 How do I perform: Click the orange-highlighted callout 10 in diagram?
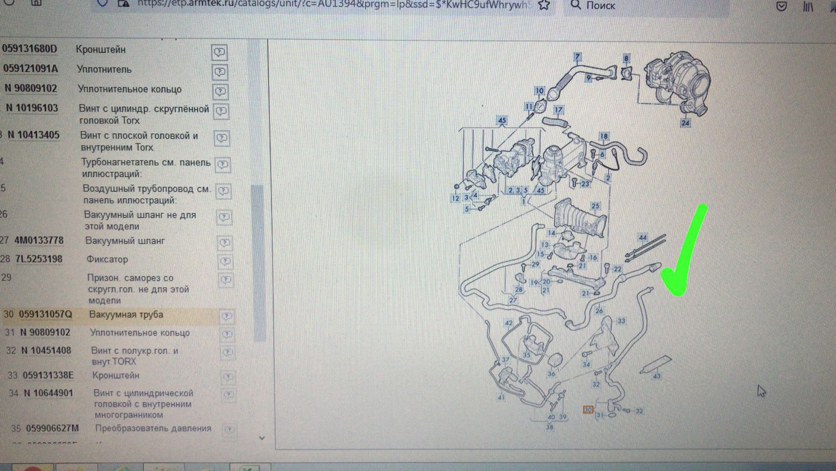[x=588, y=409]
